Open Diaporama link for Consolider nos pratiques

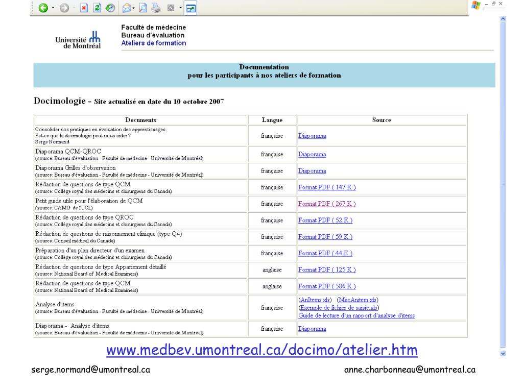coord(312,136)
